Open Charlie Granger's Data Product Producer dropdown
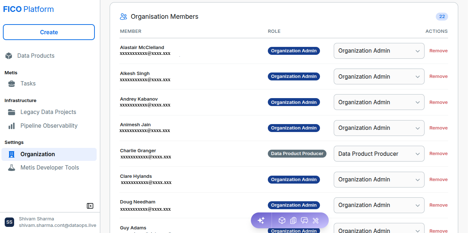This screenshot has height=233, width=468. coord(379,154)
